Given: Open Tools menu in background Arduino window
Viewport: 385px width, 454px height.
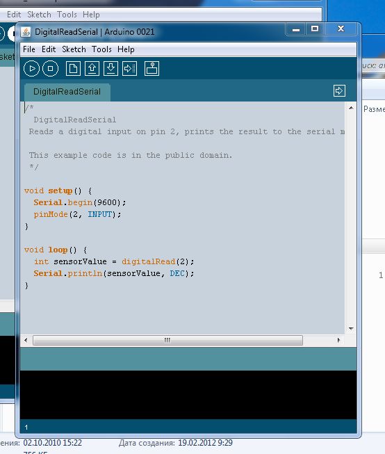Looking at the screenshot, I should click(67, 15).
